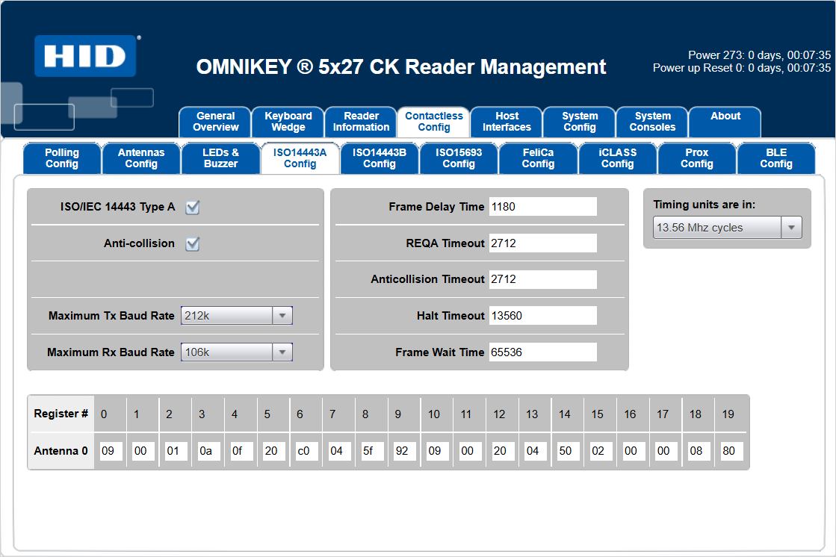
Task: Open the BLE Config sub-tab
Action: tap(775, 158)
